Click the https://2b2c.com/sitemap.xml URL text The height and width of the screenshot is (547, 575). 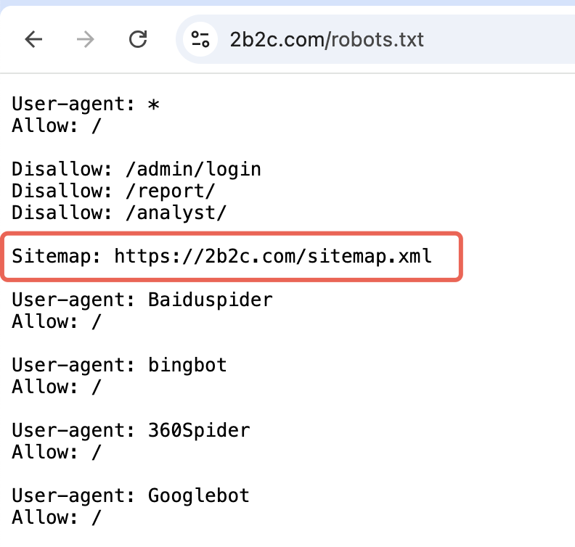pyautogui.click(x=273, y=256)
